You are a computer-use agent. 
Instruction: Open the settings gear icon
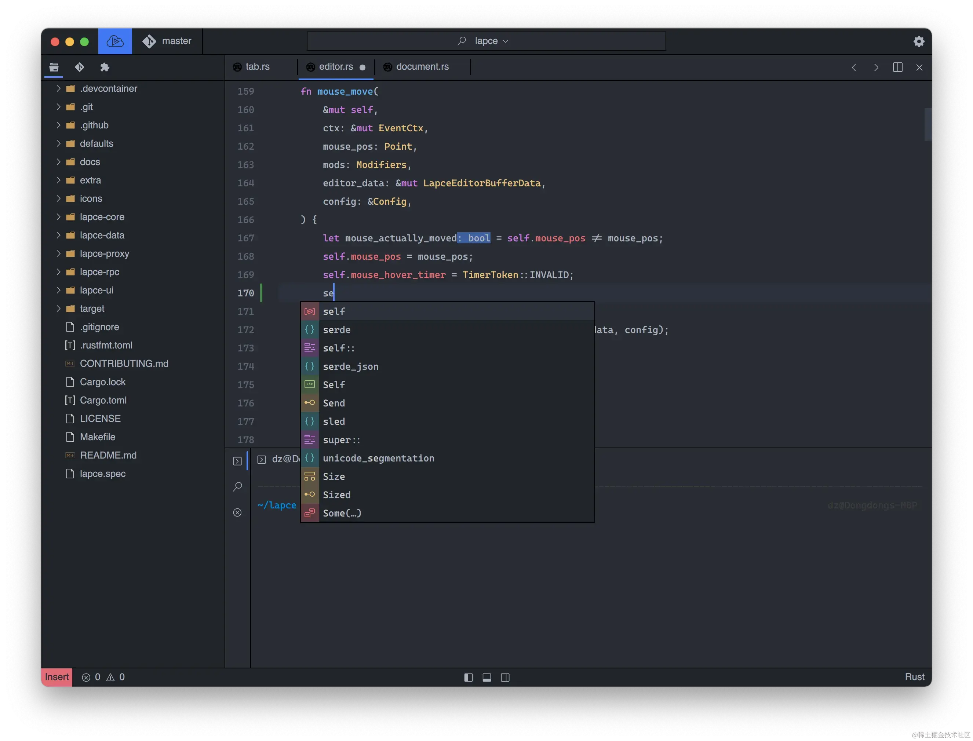click(x=919, y=41)
